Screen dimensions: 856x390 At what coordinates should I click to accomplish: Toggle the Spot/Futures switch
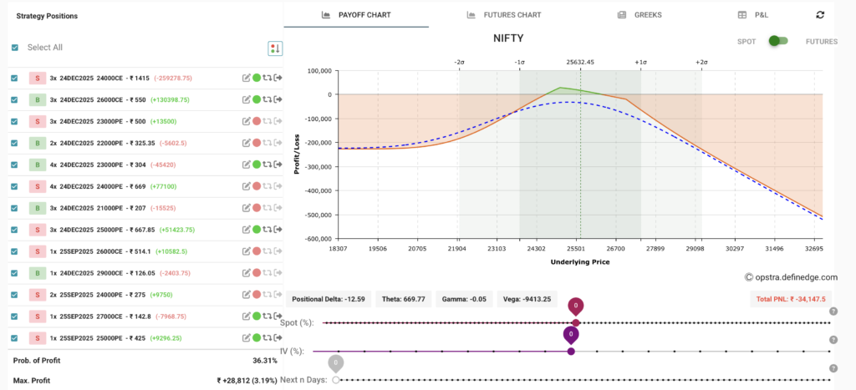(x=778, y=41)
